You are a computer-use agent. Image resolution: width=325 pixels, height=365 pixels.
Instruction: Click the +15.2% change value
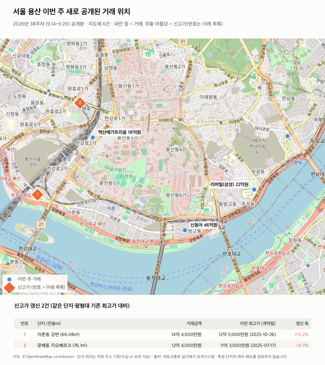point(301,334)
